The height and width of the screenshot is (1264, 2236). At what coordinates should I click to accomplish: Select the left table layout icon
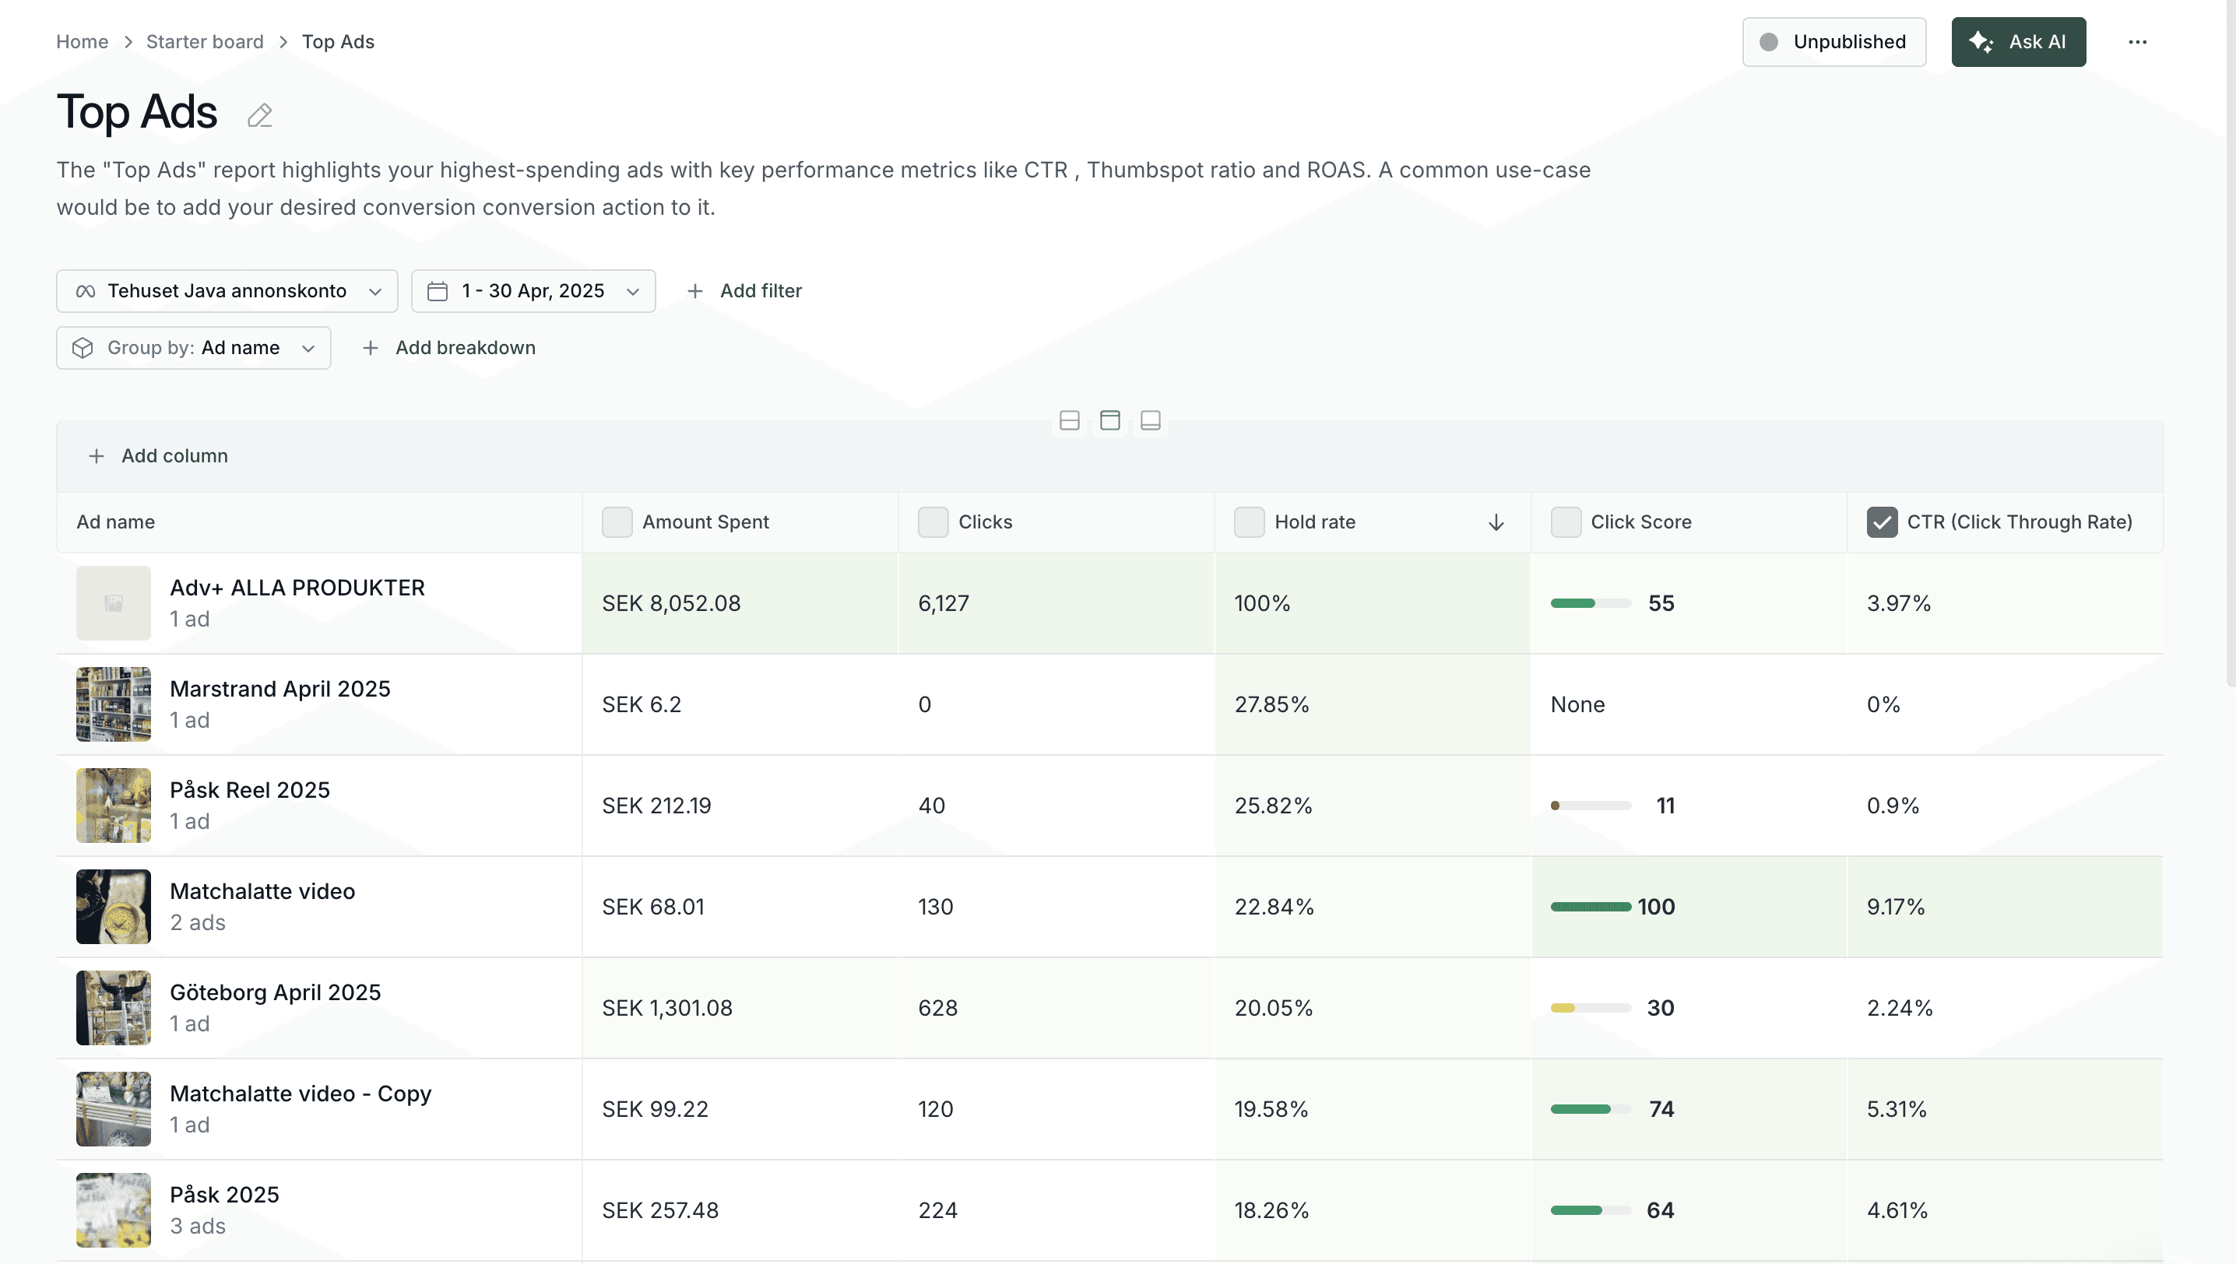(x=1069, y=421)
